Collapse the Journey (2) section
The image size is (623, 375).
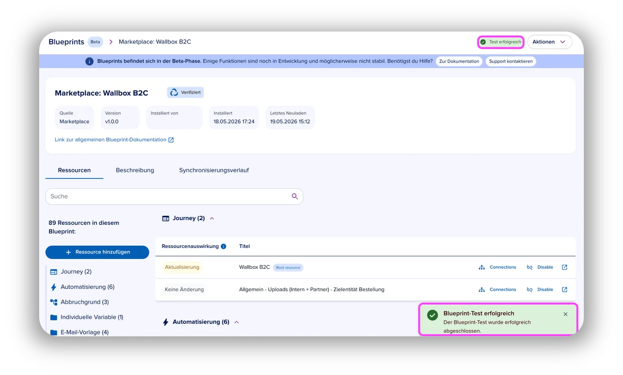point(212,218)
